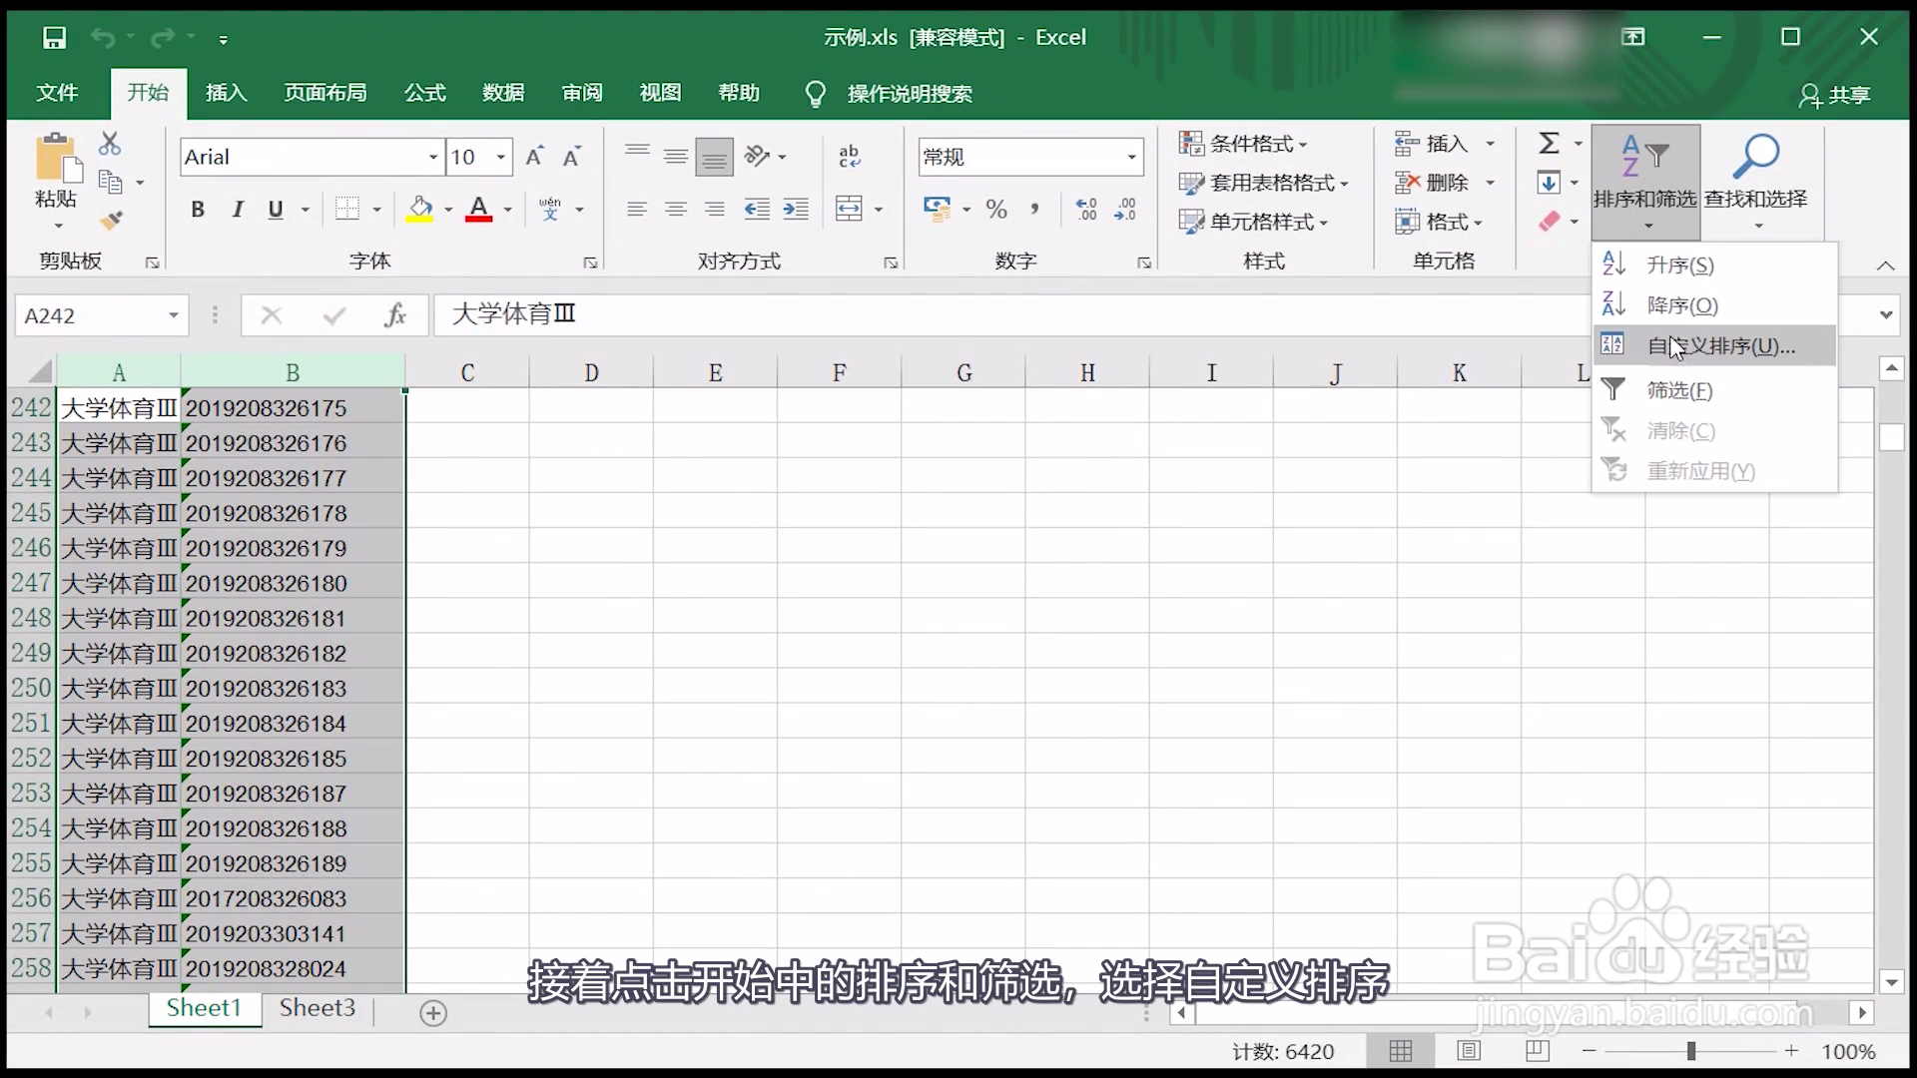Switch to Page Layout view in status bar
Screen dimensions: 1917x1078
(x=1469, y=1051)
